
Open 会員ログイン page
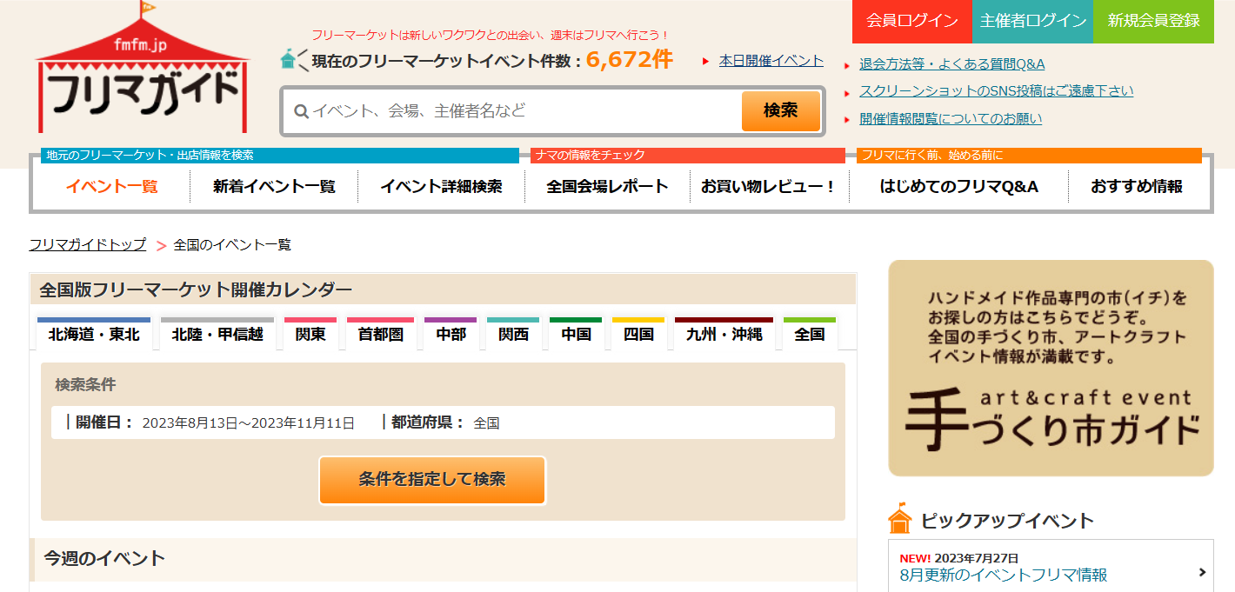point(911,21)
